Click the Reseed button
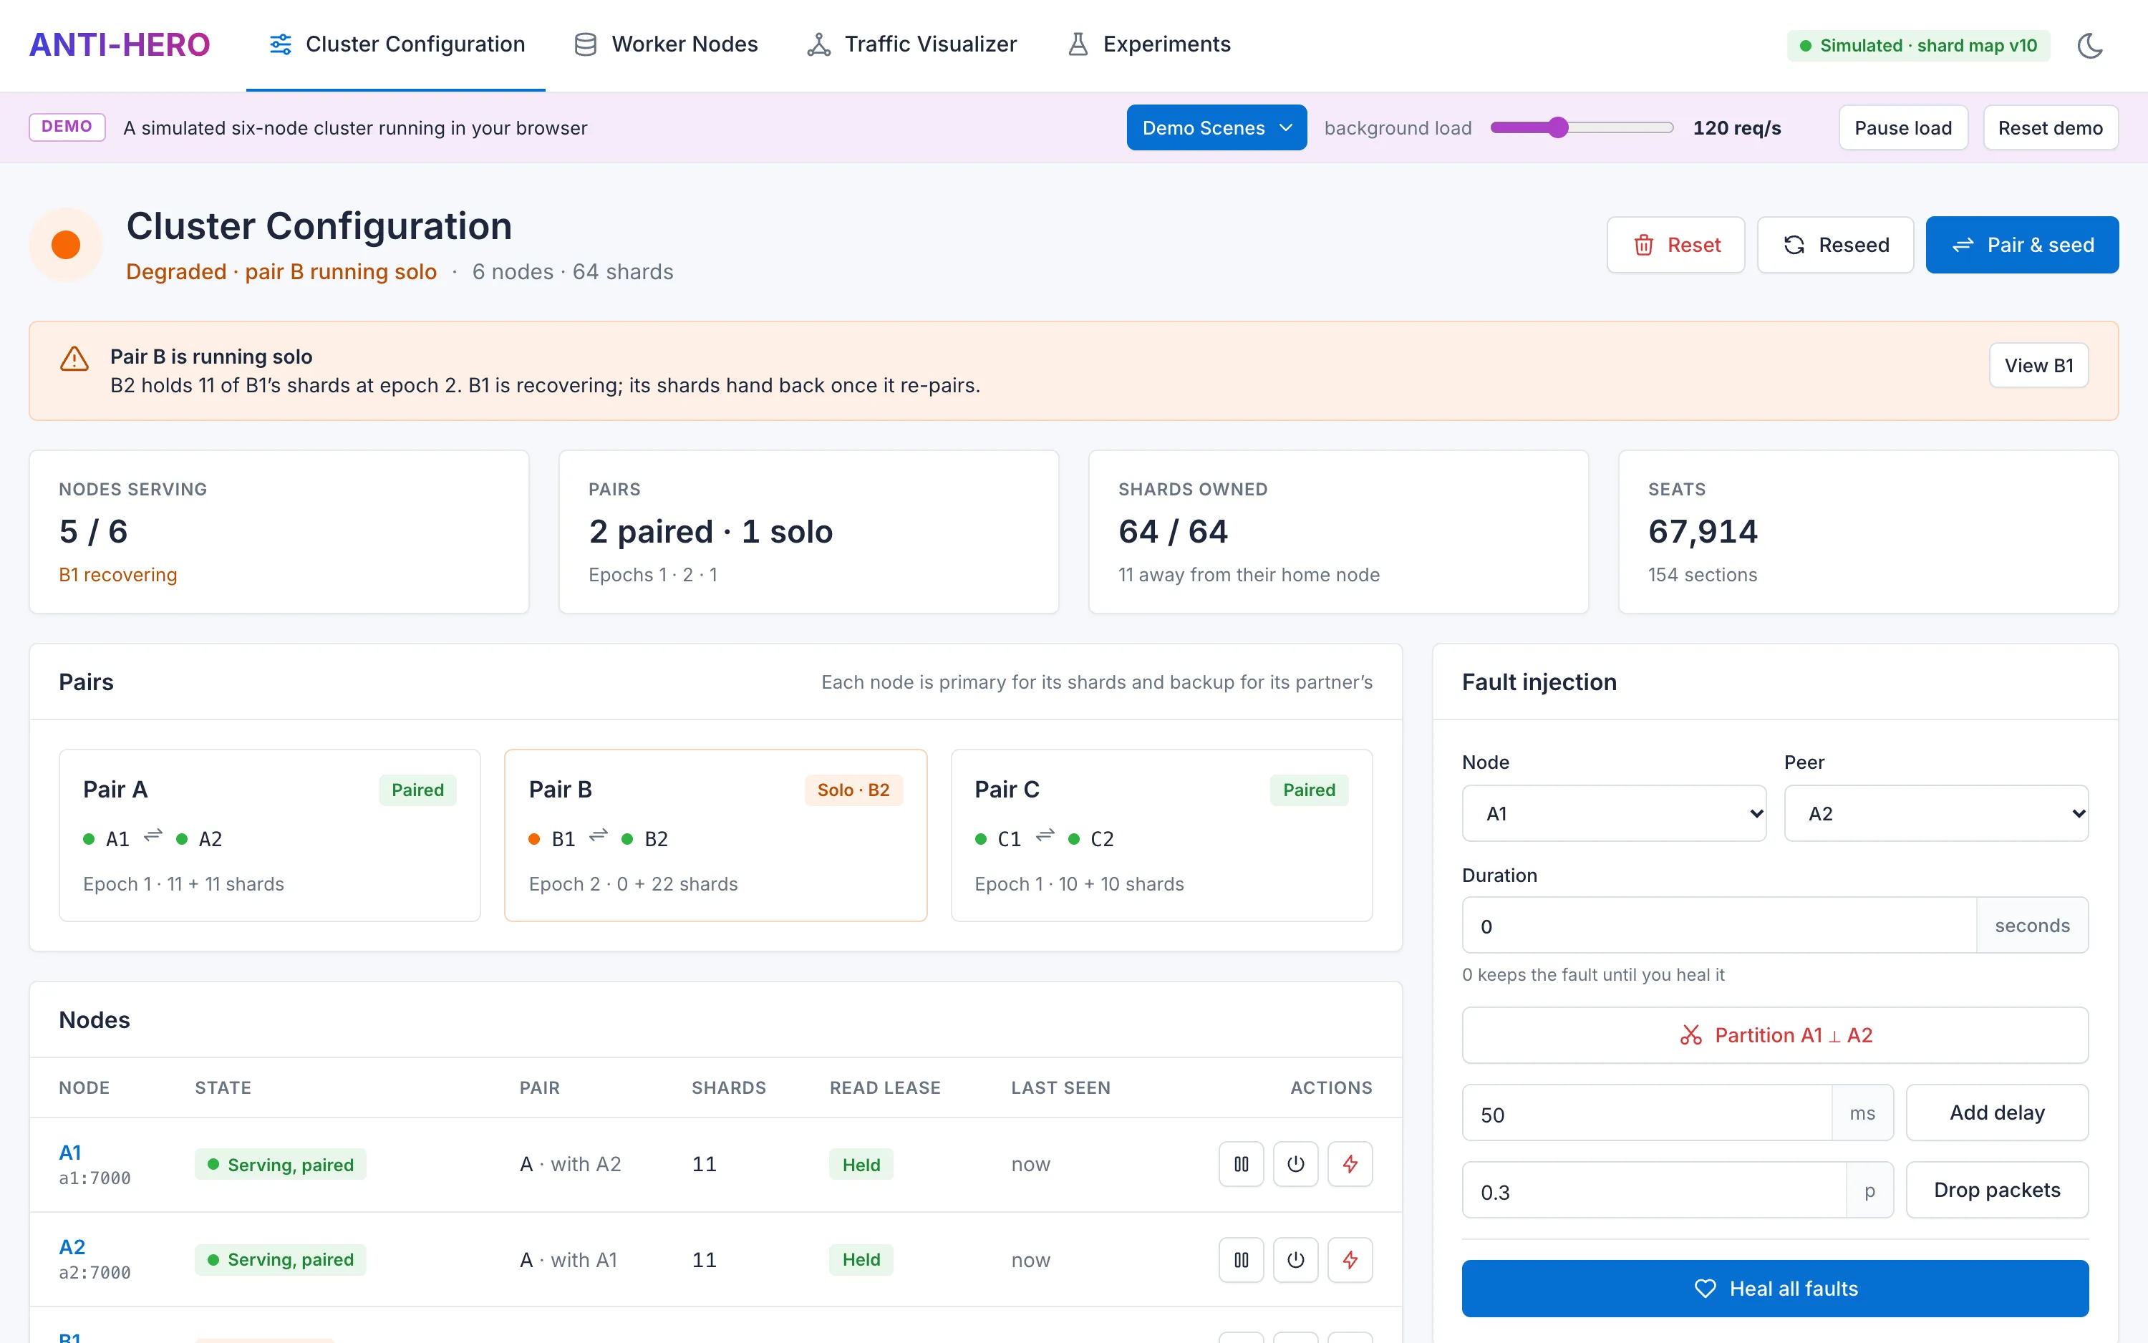Image resolution: width=2148 pixels, height=1343 pixels. 1835,244
